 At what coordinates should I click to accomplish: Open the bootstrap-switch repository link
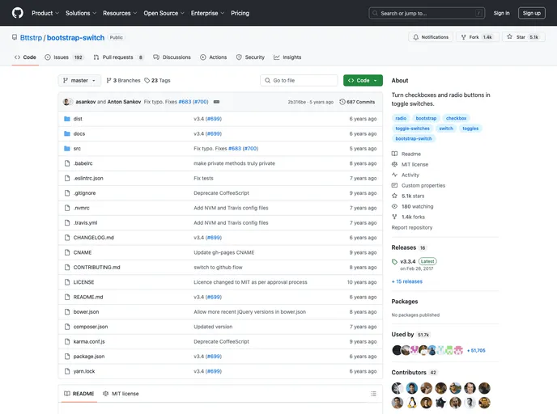pos(75,38)
